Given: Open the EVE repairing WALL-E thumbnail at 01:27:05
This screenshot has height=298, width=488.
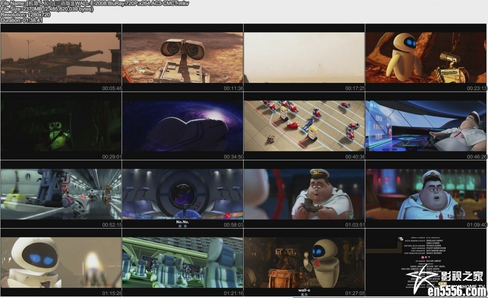Looking at the screenshot, I should click(304, 263).
